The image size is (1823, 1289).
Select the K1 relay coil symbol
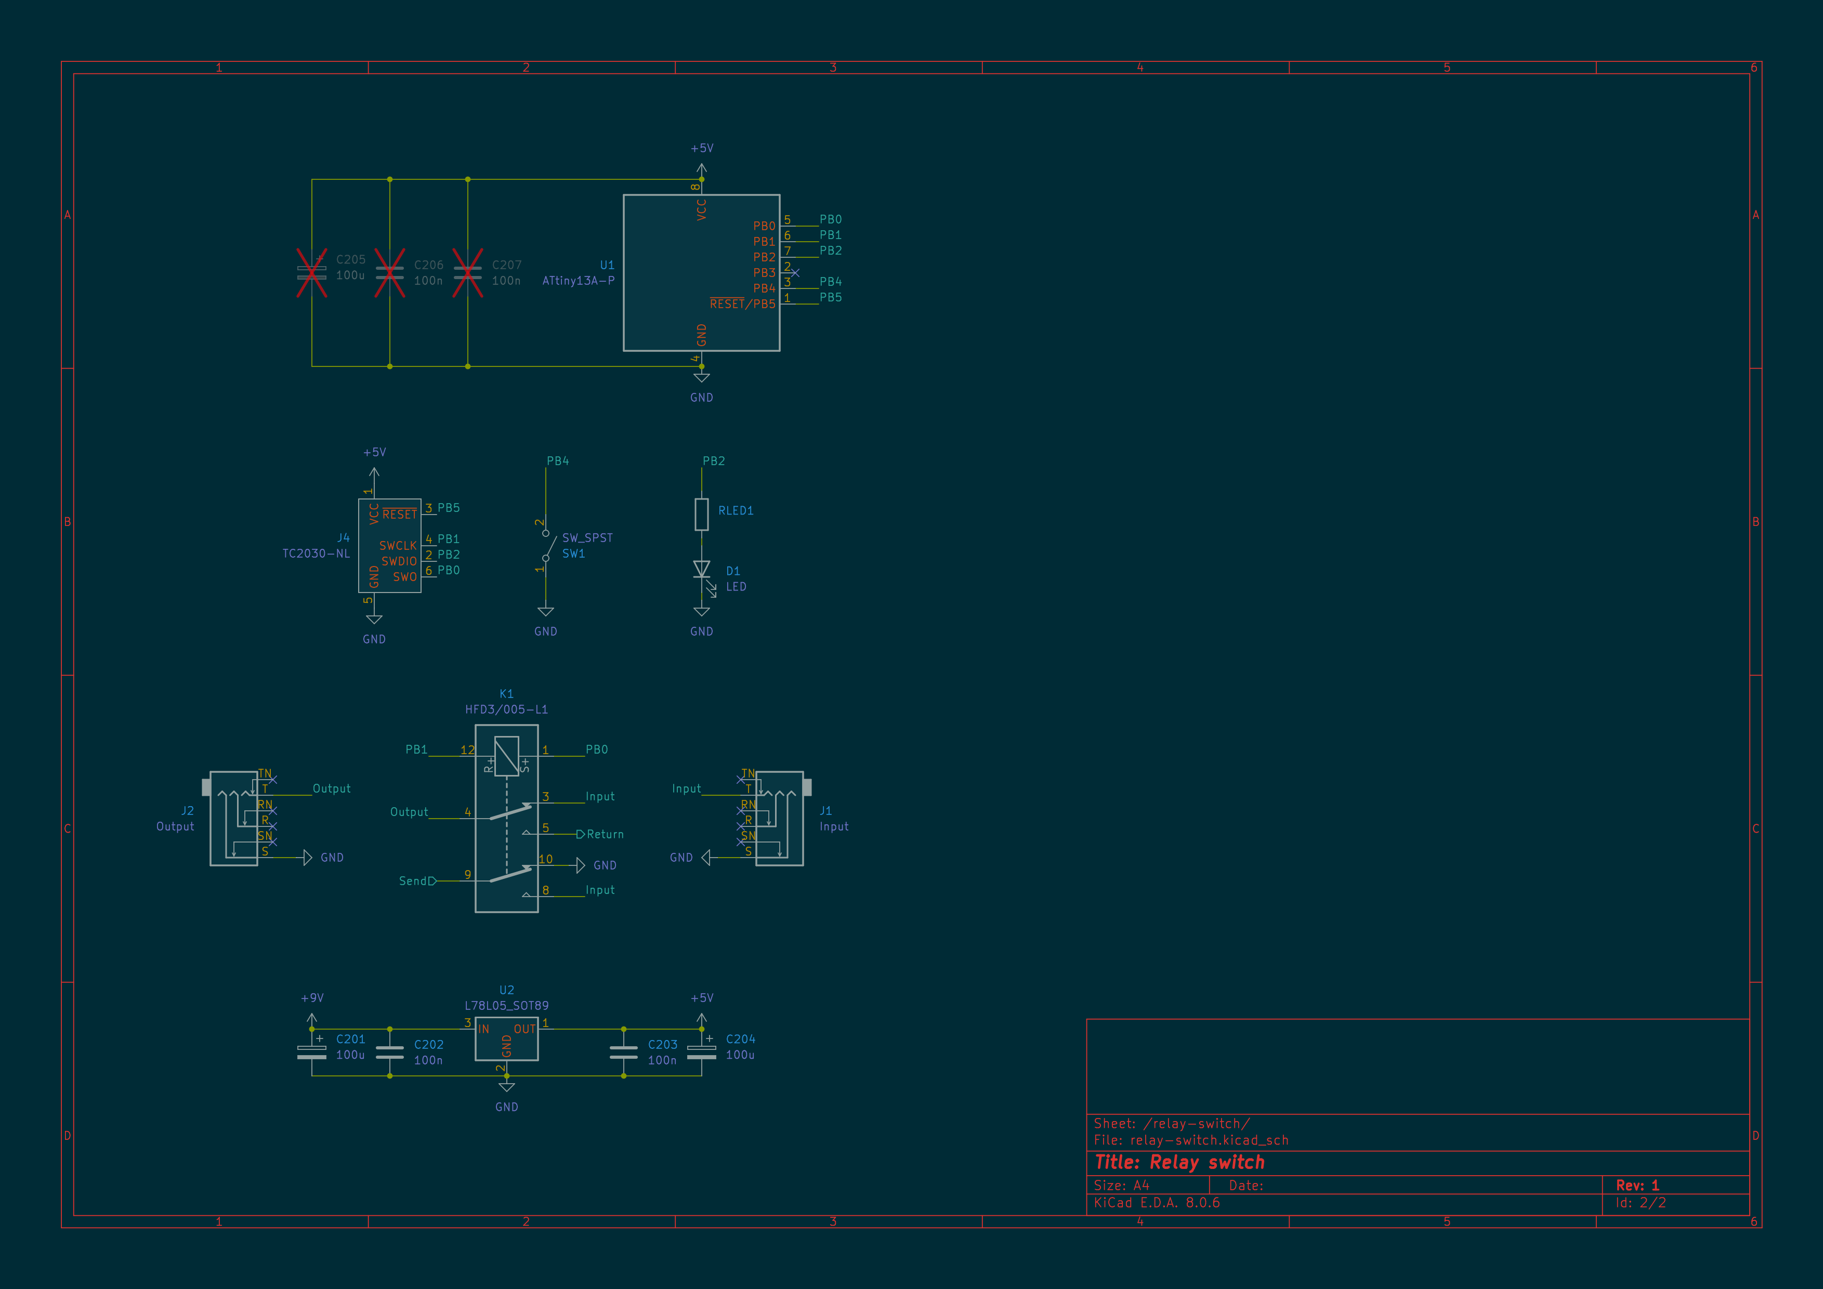507,756
